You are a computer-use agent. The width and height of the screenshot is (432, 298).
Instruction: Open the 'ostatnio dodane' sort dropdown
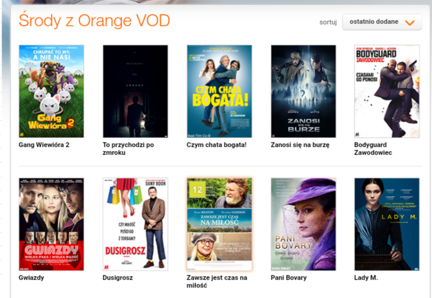pos(382,22)
